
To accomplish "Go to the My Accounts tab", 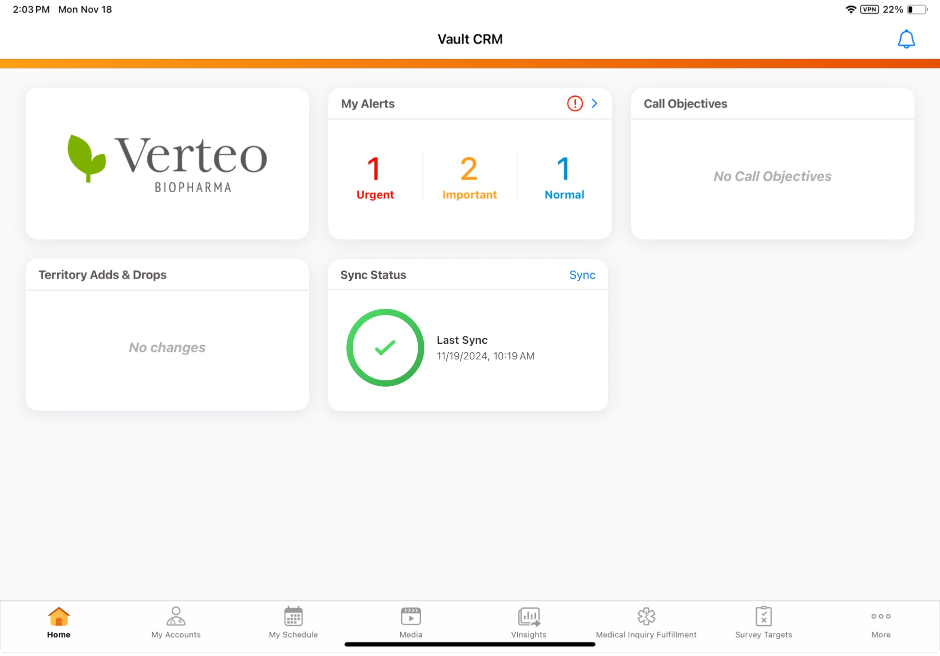I will [176, 623].
